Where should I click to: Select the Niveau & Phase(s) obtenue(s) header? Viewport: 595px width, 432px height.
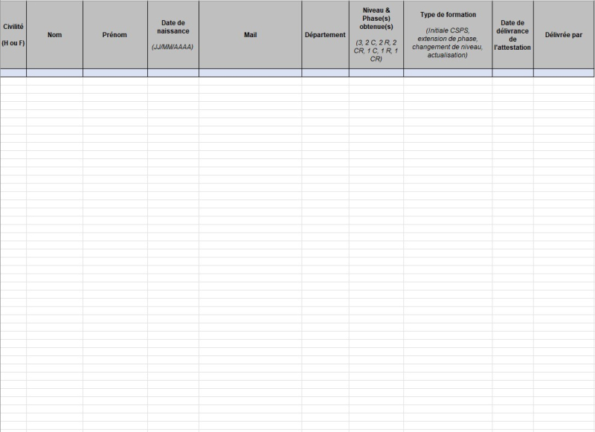coord(376,34)
